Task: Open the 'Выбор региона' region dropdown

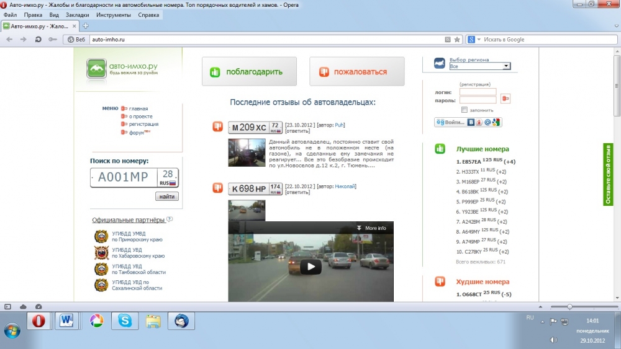Action: coord(479,66)
